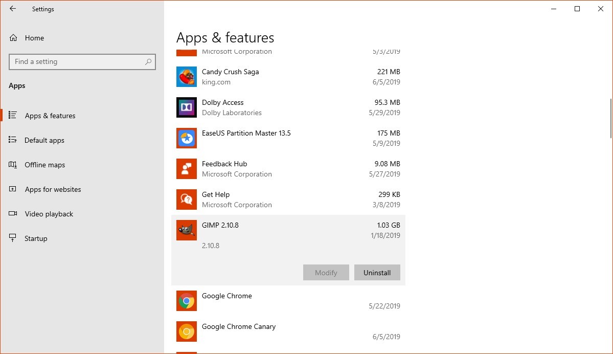Click the Home house icon
Image resolution: width=613 pixels, height=354 pixels.
point(13,38)
